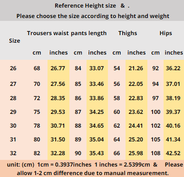This screenshot has width=184, height=177.
Task: Click the pants length header
Action: coord(88,33)
